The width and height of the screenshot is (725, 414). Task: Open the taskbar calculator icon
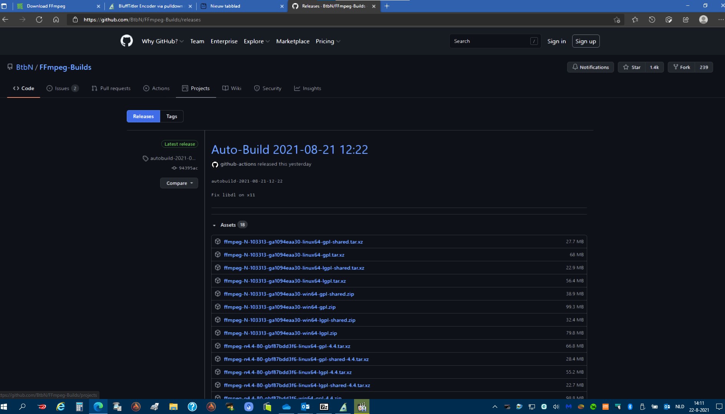click(79, 407)
